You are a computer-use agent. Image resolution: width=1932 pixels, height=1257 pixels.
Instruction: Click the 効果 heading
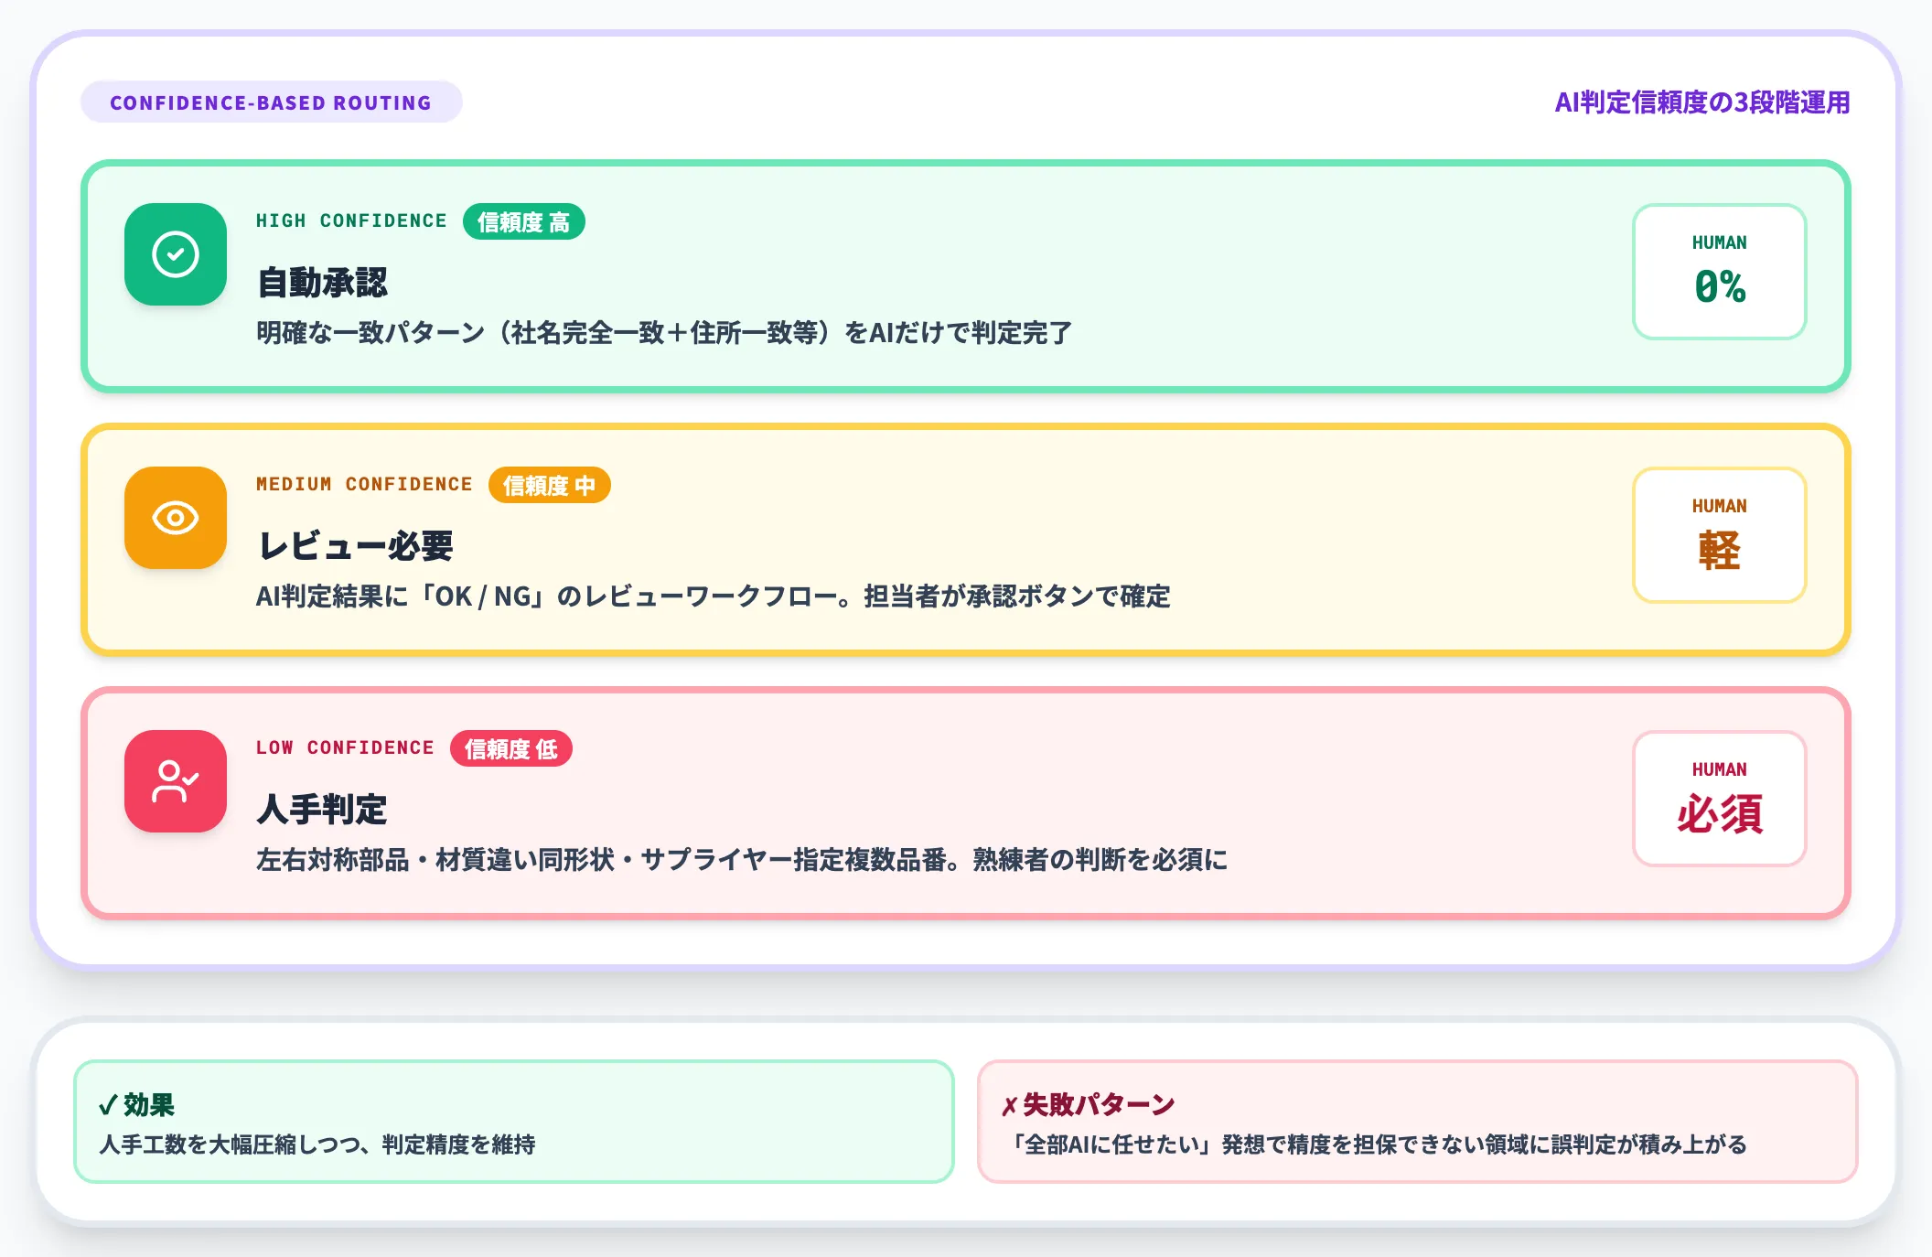tap(148, 1105)
